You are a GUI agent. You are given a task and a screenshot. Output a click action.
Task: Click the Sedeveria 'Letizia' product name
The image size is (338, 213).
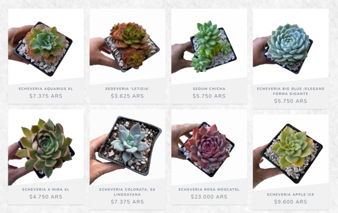pyautogui.click(x=128, y=89)
